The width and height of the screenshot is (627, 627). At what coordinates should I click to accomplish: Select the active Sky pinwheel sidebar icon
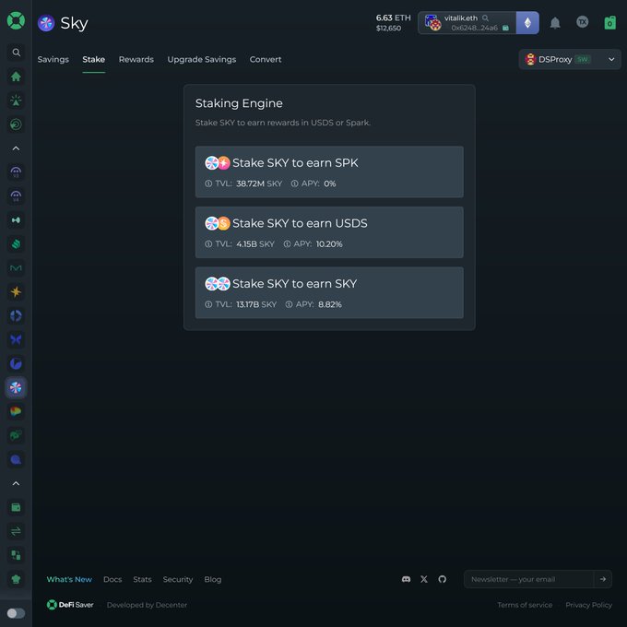pyautogui.click(x=16, y=387)
